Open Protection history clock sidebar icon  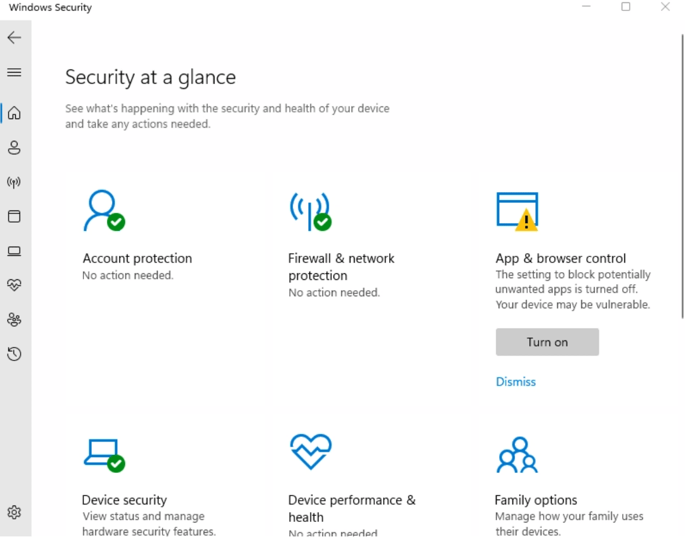[x=15, y=354]
